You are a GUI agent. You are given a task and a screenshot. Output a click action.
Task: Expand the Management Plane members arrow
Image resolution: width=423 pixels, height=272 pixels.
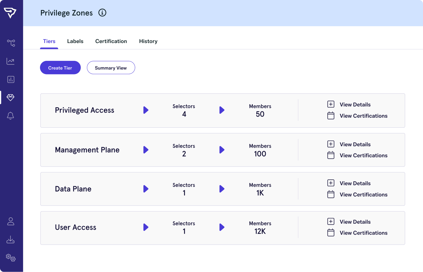(x=222, y=150)
